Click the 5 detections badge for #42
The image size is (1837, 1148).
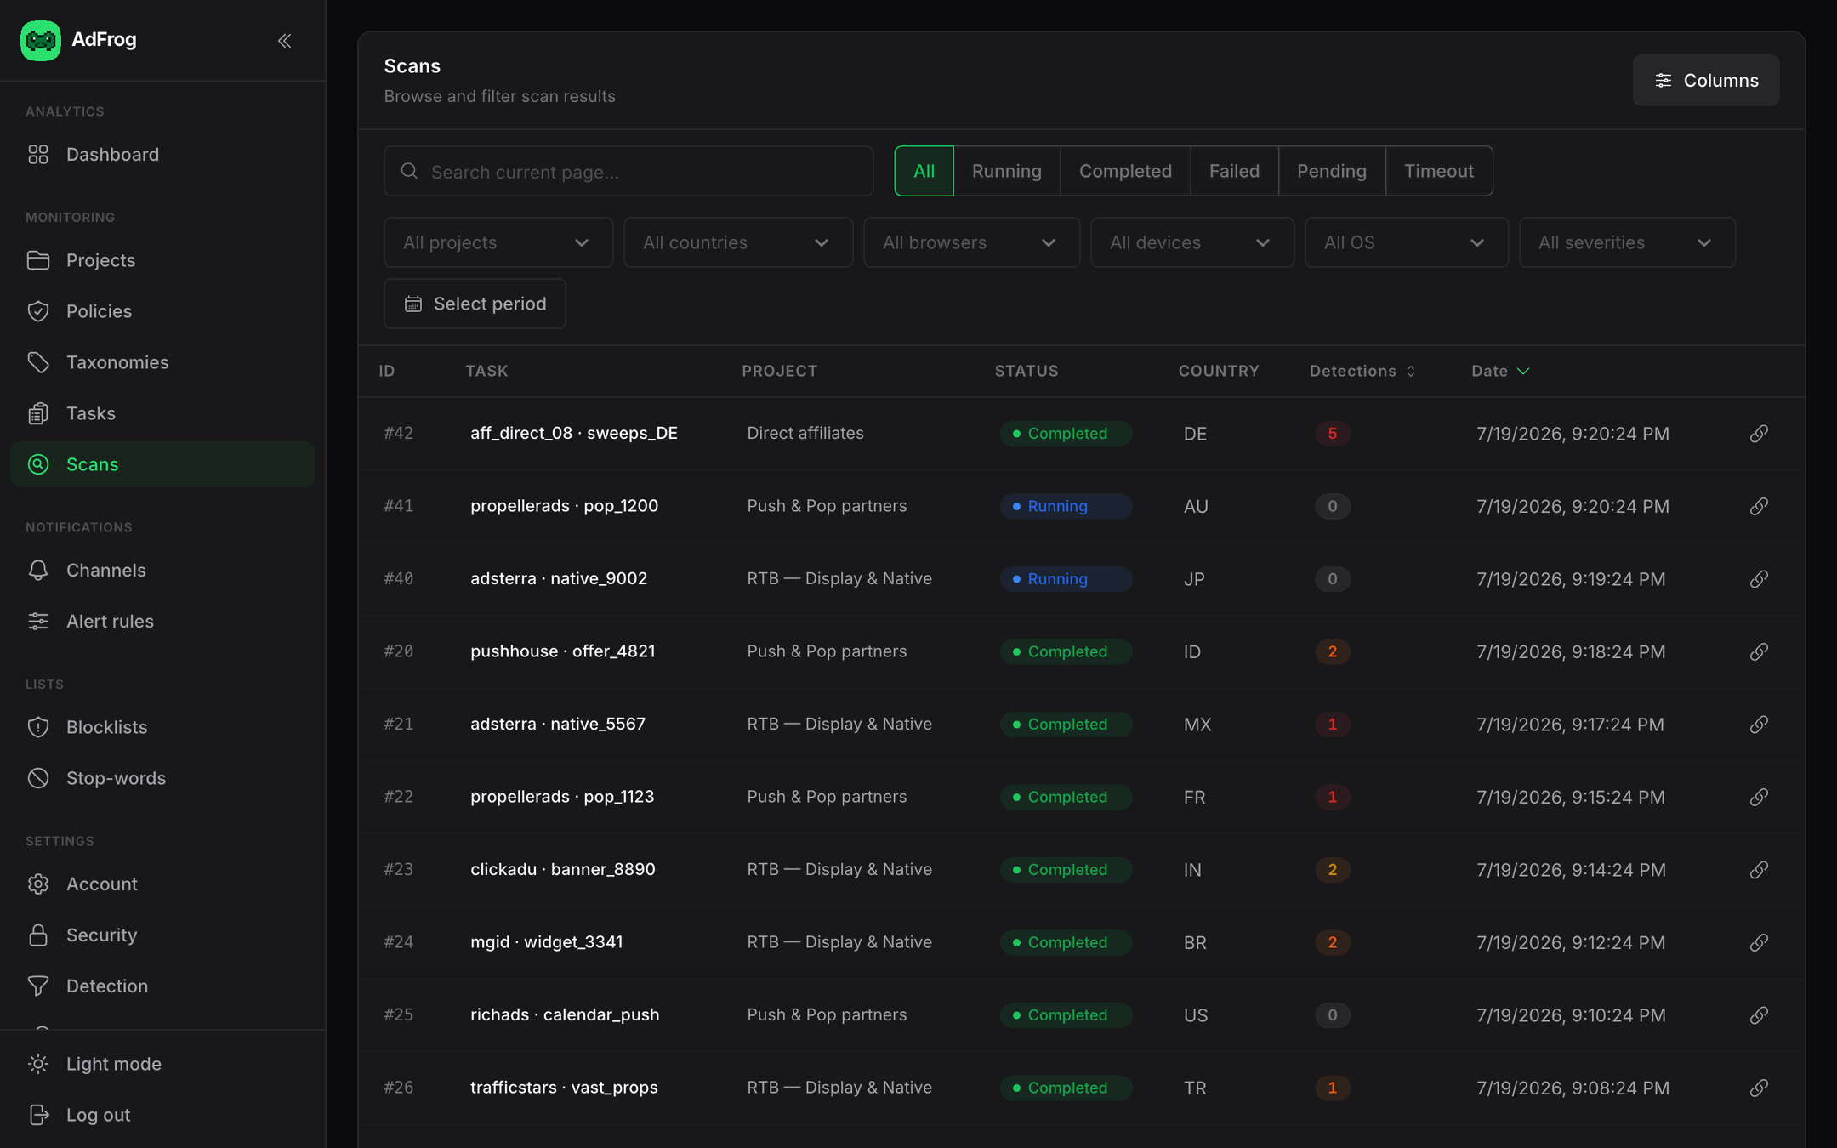pos(1332,434)
